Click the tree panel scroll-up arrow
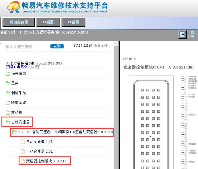The image size is (198, 169). (116, 44)
